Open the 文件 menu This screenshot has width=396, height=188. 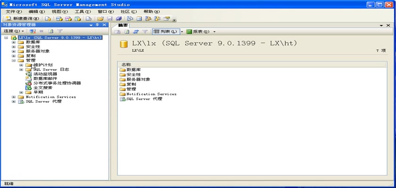(14, 12)
